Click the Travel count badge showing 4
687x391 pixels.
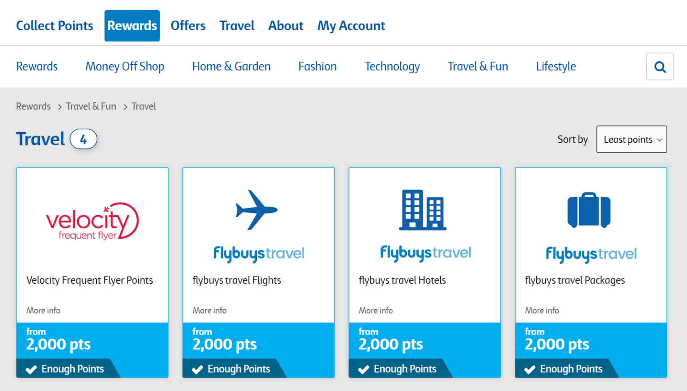(84, 139)
